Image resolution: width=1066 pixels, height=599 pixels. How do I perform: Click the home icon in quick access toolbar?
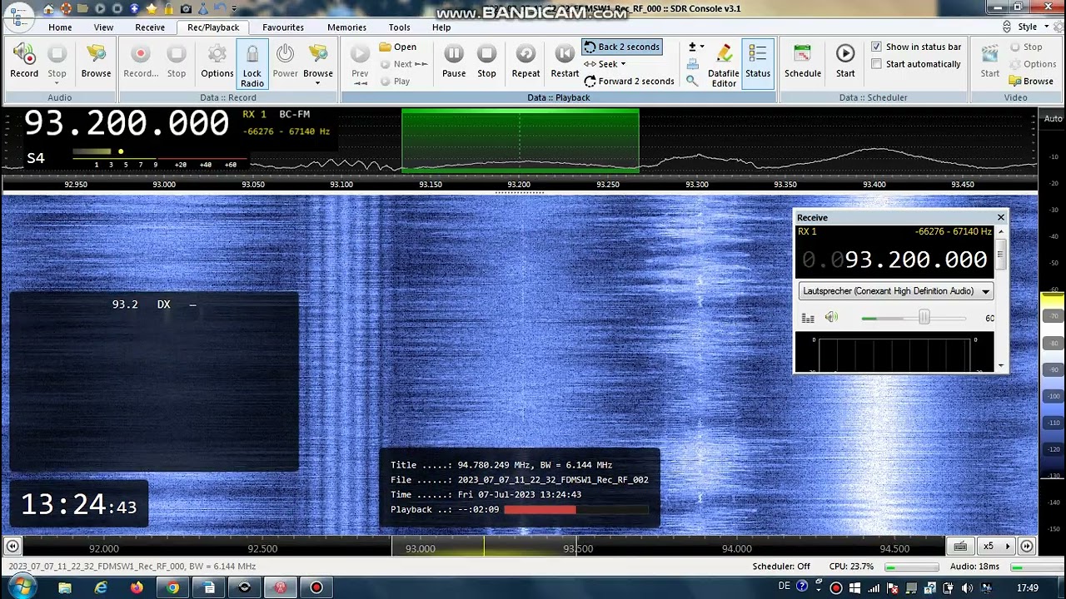[x=48, y=8]
